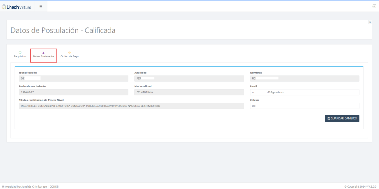Switch to the Orden de Pago tab
Image resolution: width=379 pixels, height=189 pixels.
tap(70, 54)
